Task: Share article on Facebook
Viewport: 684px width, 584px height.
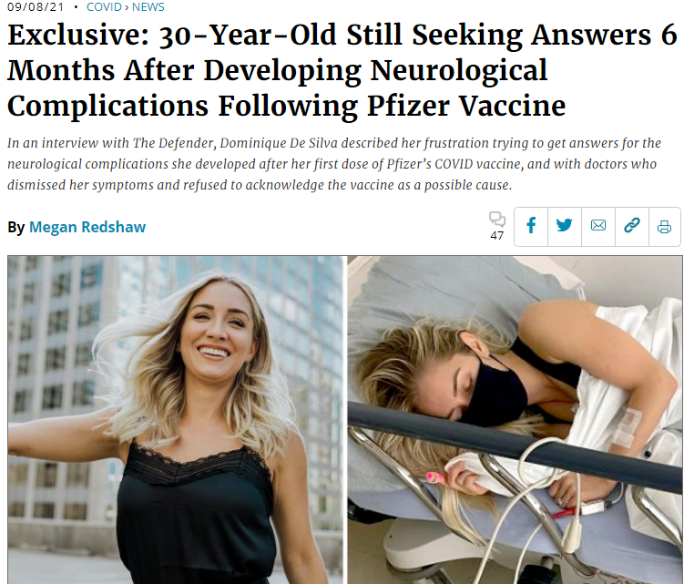Action: click(531, 227)
